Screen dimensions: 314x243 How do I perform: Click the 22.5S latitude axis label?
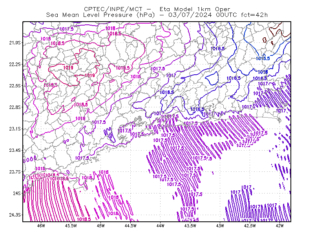pyautogui.click(x=15, y=86)
